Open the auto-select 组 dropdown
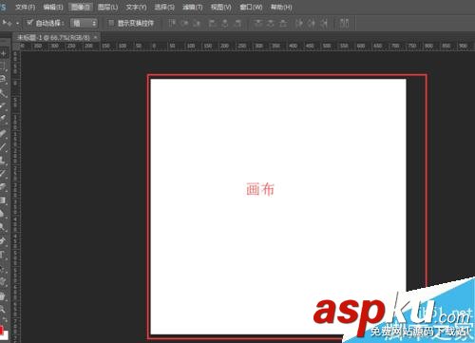The height and width of the screenshot is (343, 475). (84, 23)
